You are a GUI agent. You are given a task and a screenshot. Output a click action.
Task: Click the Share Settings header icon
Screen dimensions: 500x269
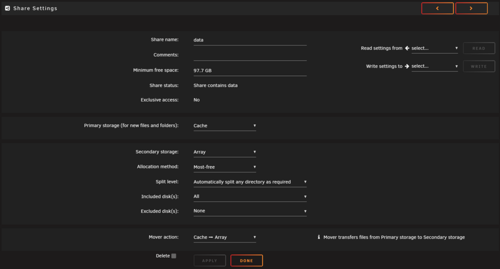7,8
